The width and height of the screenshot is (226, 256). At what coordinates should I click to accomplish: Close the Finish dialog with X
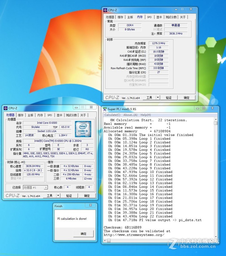[90, 205]
